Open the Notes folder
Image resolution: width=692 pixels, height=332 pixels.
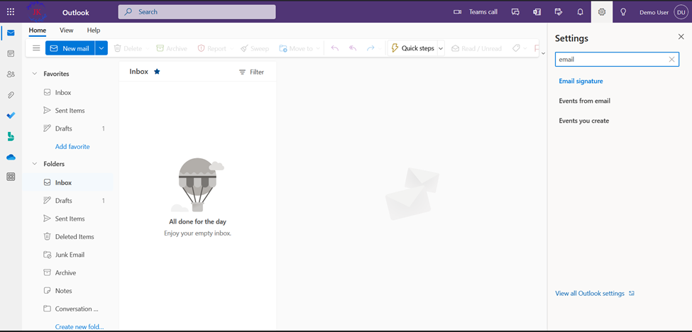[x=67, y=291]
